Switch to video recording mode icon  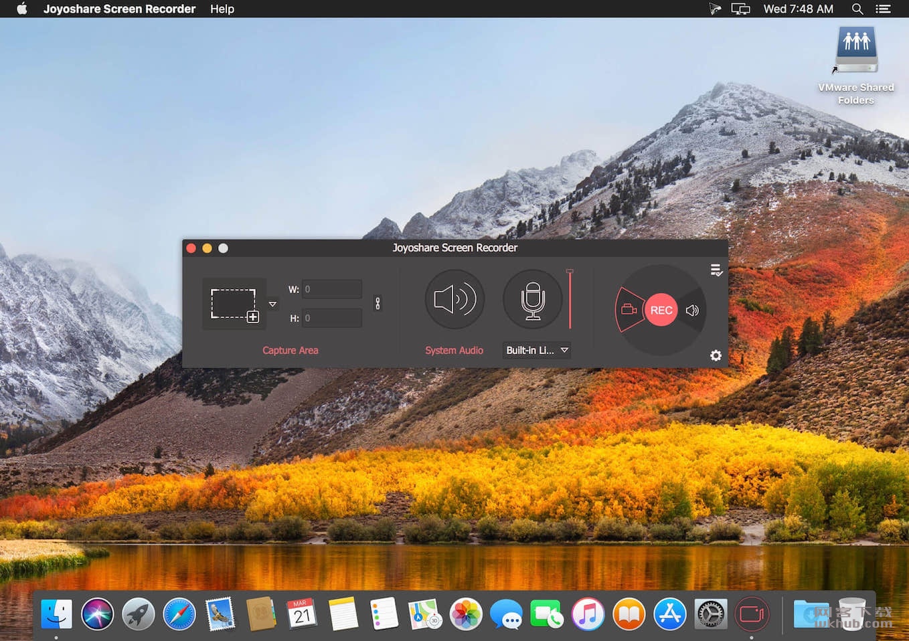tap(629, 309)
